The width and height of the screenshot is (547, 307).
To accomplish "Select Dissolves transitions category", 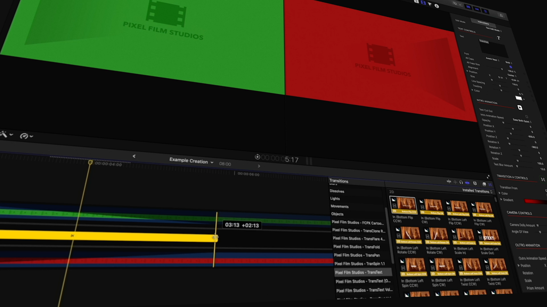I will click(337, 191).
